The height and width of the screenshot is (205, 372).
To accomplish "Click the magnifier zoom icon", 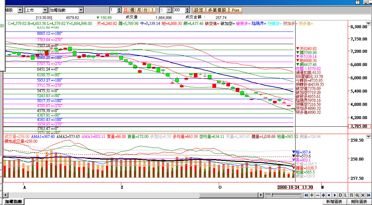I will click(357, 195).
